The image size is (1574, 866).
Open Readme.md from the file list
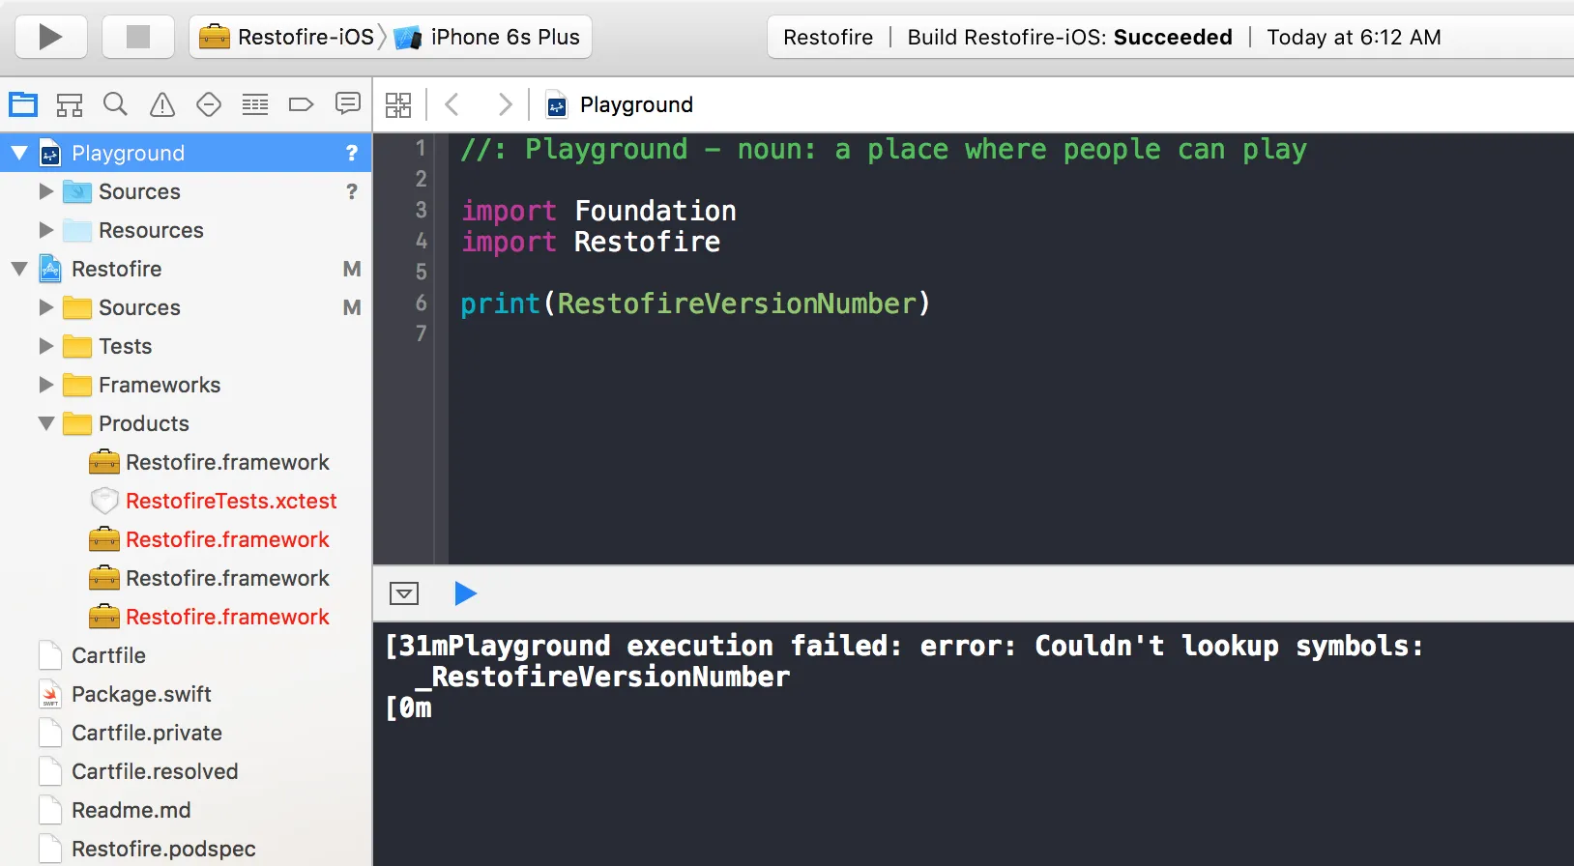pyautogui.click(x=131, y=810)
